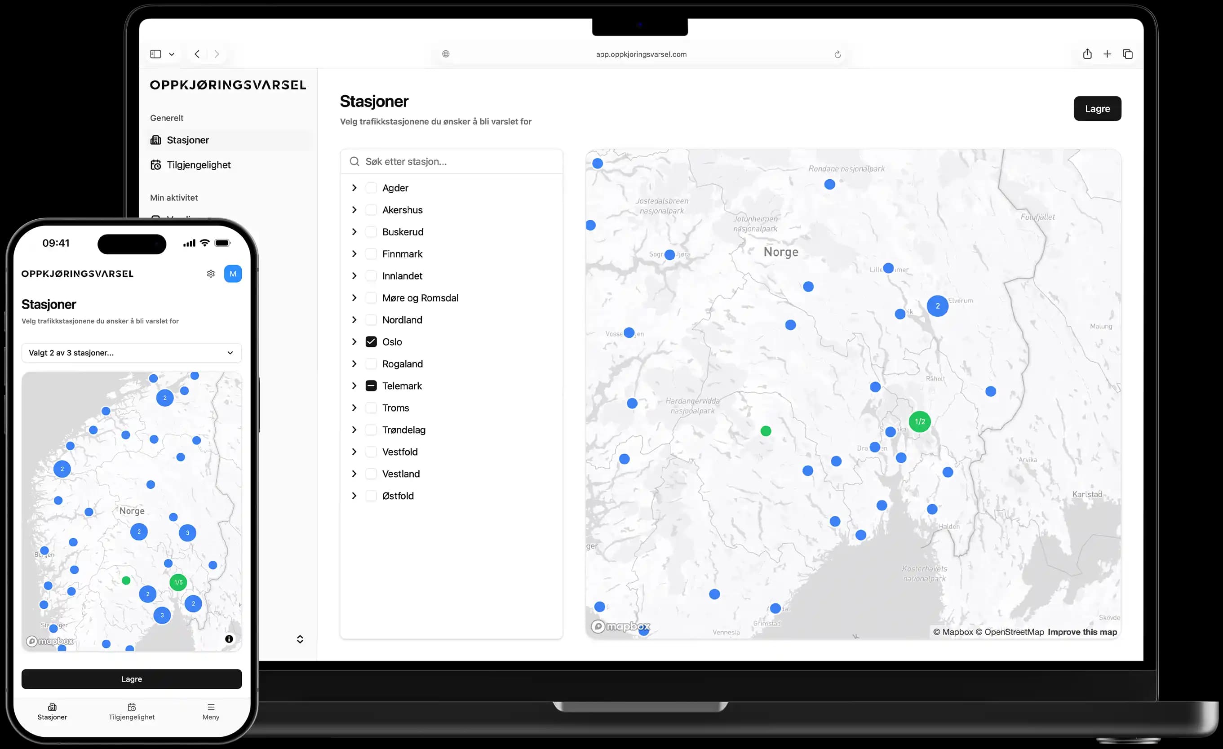Go back with the browser back arrow
Image resolution: width=1223 pixels, height=749 pixels.
click(197, 54)
